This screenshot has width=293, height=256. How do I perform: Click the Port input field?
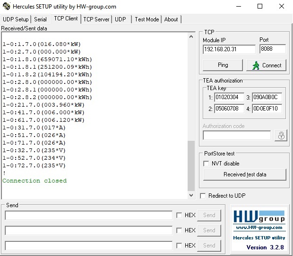[x=273, y=49]
